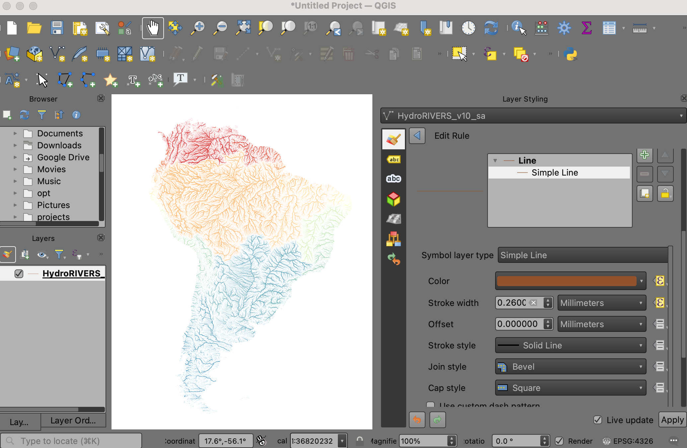Add symbol layer with green plus
This screenshot has height=448, width=687.
tap(645, 155)
